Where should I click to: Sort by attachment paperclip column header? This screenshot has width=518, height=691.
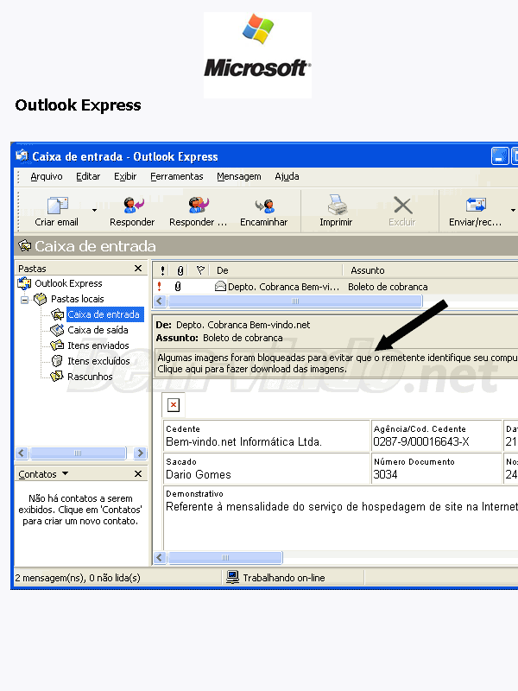(180, 270)
